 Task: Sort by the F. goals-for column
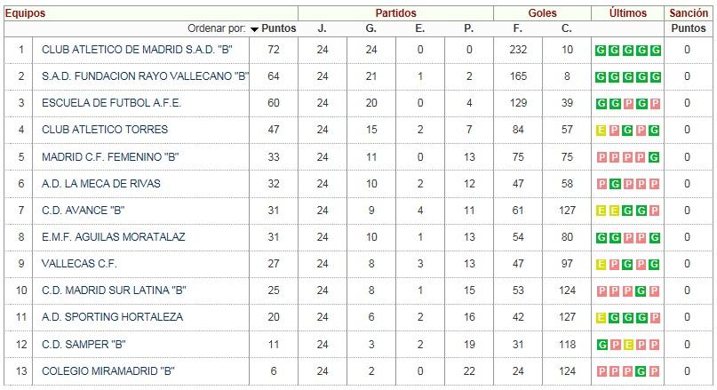point(518,28)
